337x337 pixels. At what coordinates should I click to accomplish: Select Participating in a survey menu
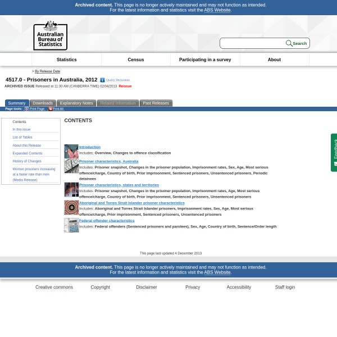[205, 60]
